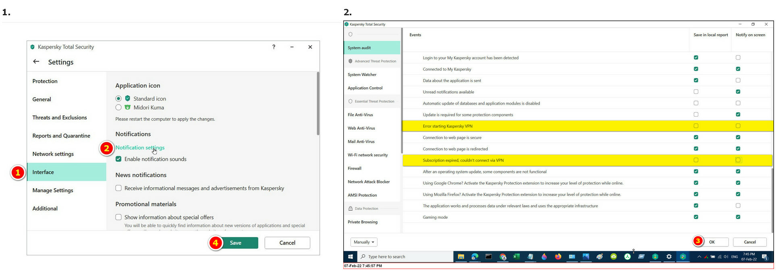Screen dimensions: 776x271
Task: Open the Threats and Exclusions section
Action: 66,117
